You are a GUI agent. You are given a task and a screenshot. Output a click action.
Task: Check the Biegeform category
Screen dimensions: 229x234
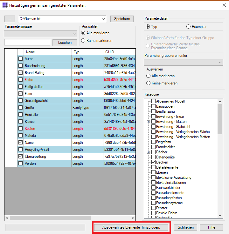[x=153, y=142]
